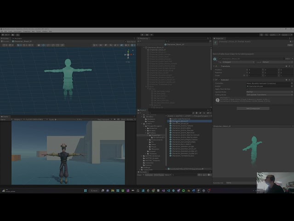Toggle hidden packages eye icon in Project
Viewport: 294px width, 221px height.
(208, 113)
